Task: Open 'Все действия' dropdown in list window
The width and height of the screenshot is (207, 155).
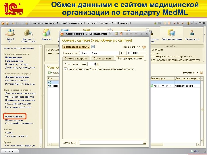Action: tap(191, 73)
